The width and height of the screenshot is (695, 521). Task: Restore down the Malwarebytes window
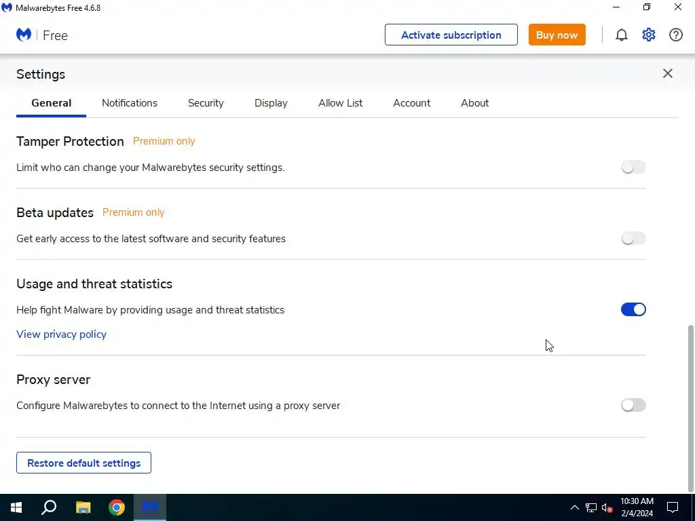click(647, 7)
